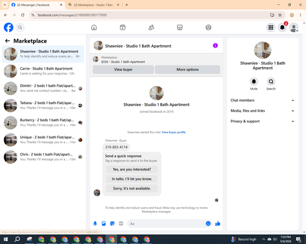The width and height of the screenshot is (306, 244).
Task: Switch to the Marketplace - Studio 1 Bath tab
Action: 93,5
